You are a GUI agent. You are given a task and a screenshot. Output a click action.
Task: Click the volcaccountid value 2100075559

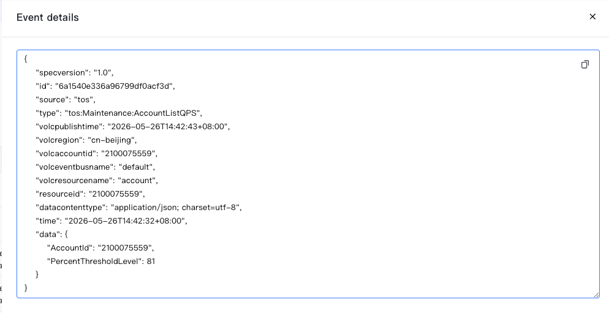pyautogui.click(x=129, y=153)
